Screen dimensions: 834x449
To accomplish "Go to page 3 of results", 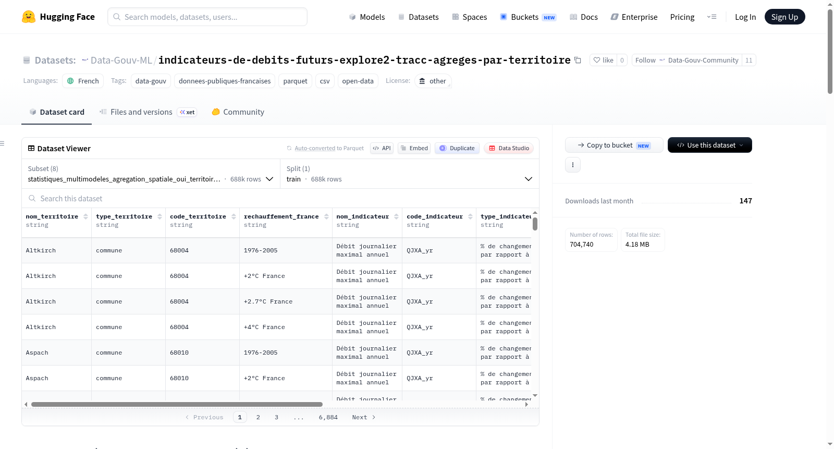I will tap(276, 417).
